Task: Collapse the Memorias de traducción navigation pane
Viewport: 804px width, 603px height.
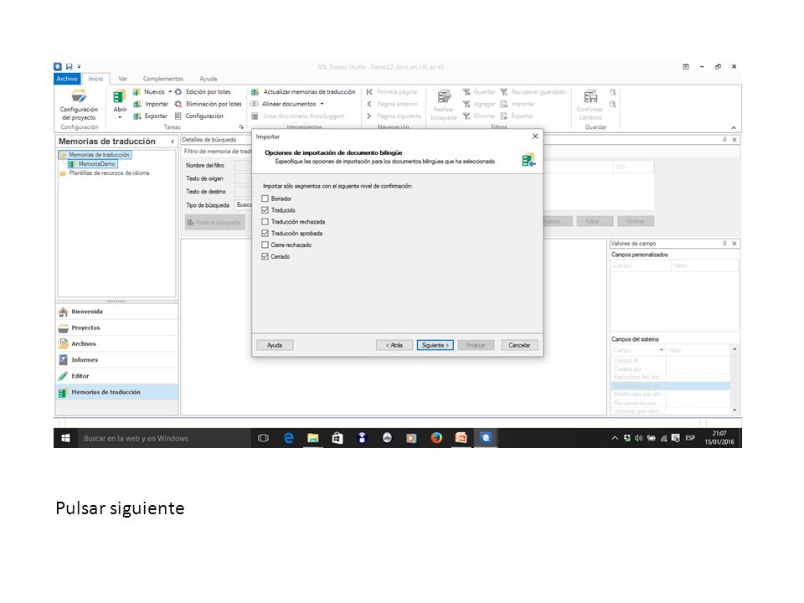Action: click(x=173, y=142)
